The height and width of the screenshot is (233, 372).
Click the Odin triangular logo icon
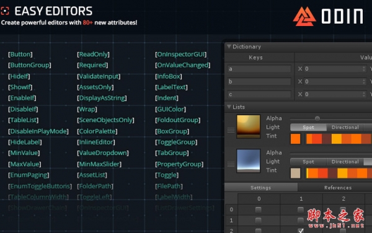[x=304, y=16]
